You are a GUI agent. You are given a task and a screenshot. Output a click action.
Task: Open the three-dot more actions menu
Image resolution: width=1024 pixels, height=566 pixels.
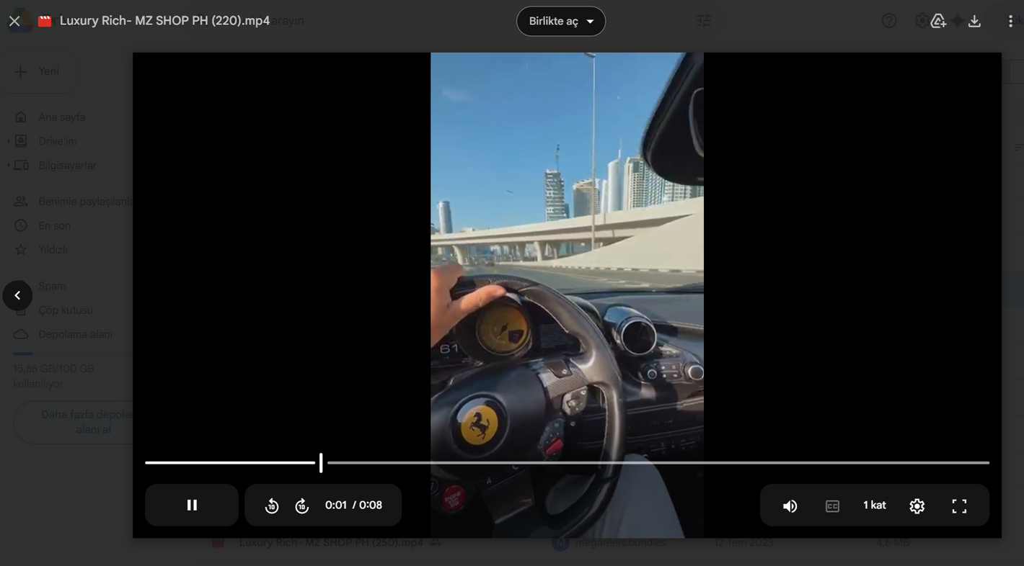[x=1010, y=21]
